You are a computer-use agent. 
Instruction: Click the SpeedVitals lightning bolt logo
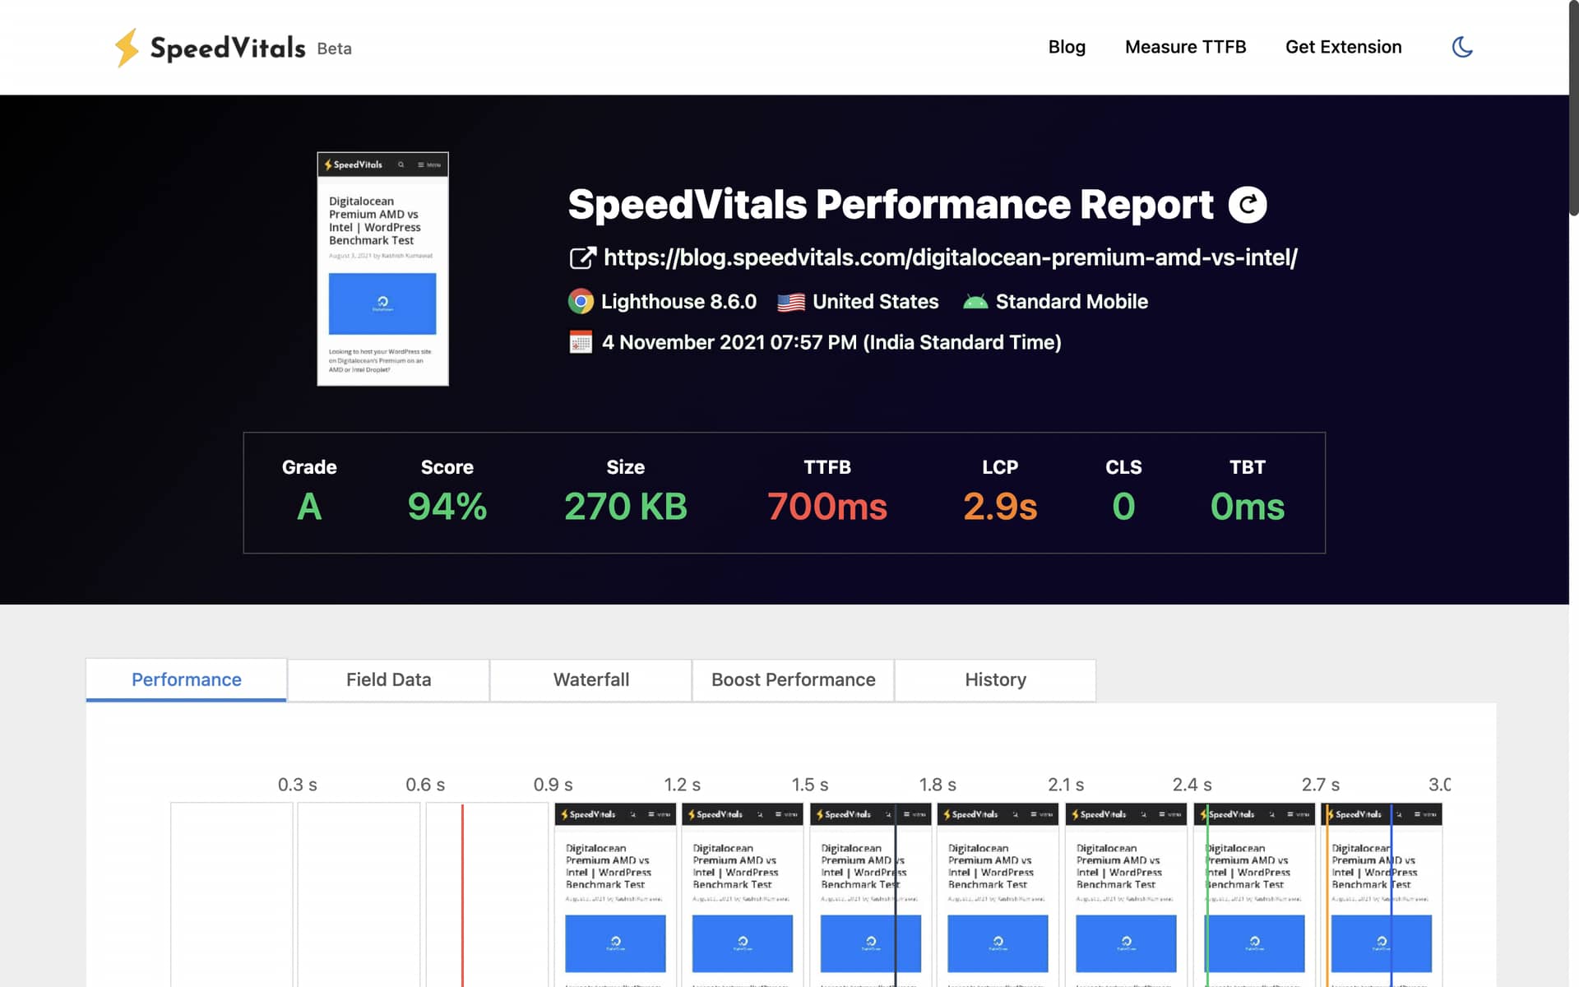pos(127,48)
